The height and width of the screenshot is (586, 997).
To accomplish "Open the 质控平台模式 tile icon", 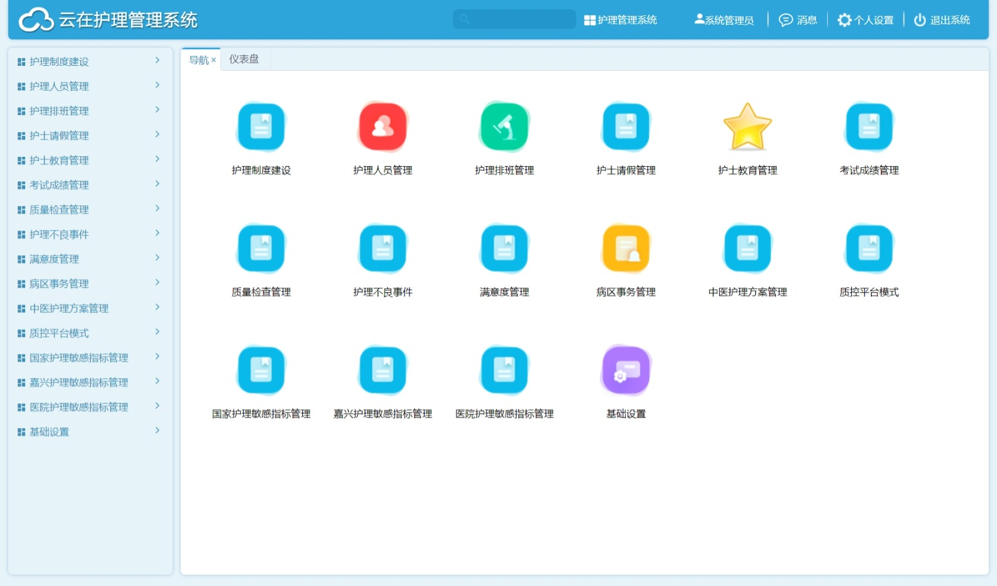I will [x=869, y=249].
